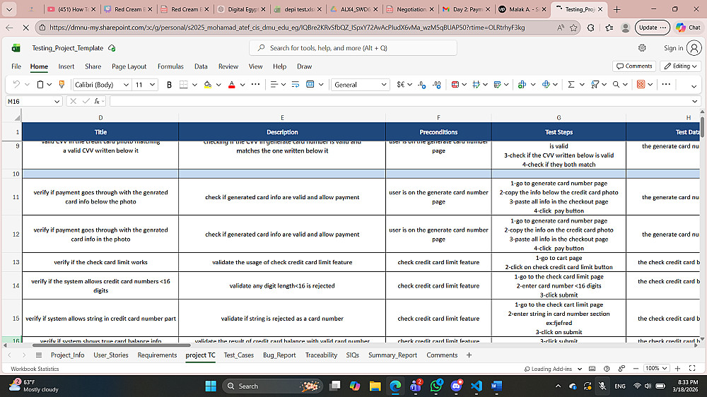
Task: Expand the ribbon display options chevron
Action: point(694,85)
